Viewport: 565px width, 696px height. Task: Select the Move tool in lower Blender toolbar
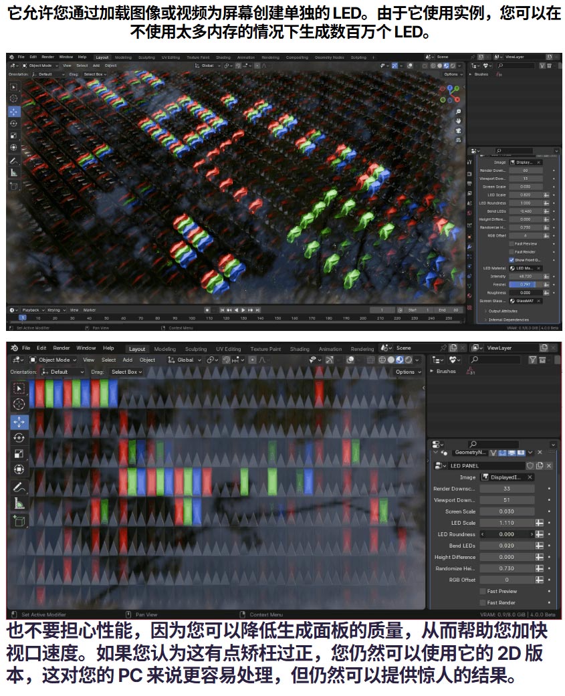(x=19, y=422)
